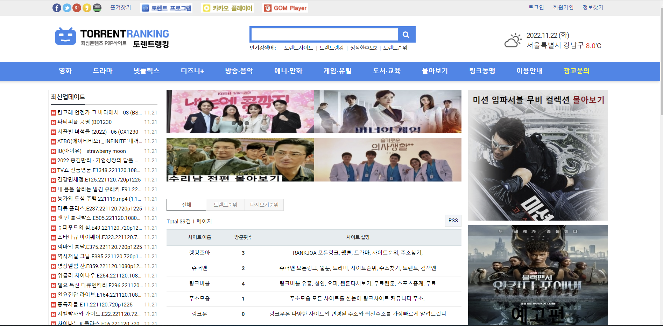Open 다큐 플러스.E237.221120.720p1225 post
Viewport: 663px width, 326px height.
tap(100, 208)
